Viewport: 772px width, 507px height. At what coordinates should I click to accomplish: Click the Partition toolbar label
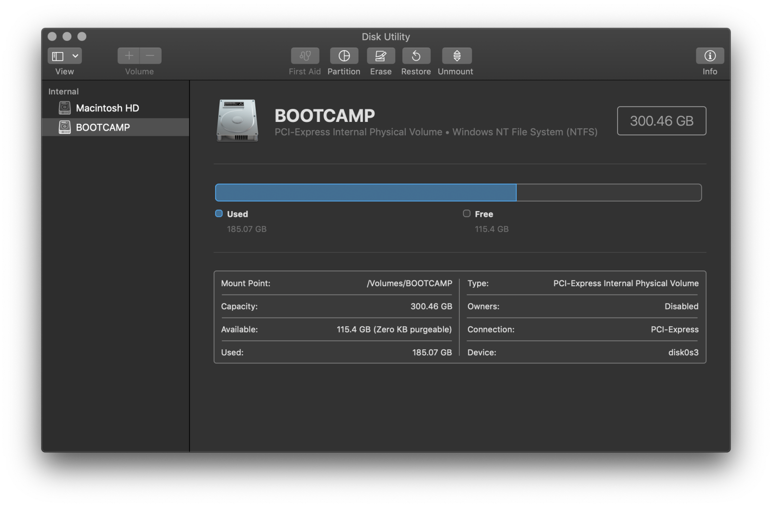coord(344,71)
